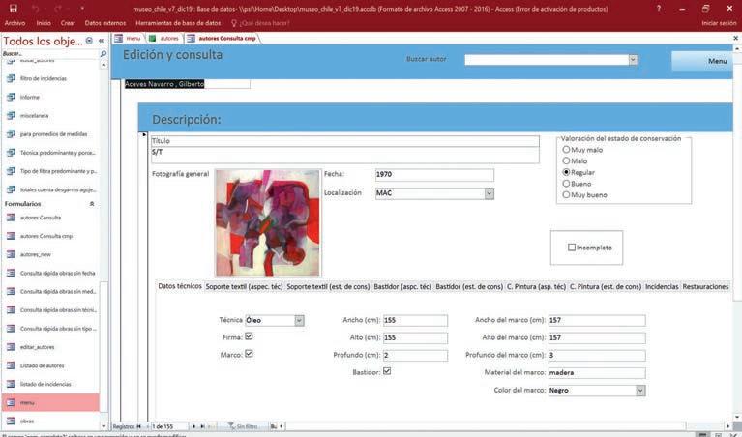Viewport: 742px width, 437px height.
Task: Click the 'Consulta rápida obras sin fecha' form icon
Action: pos(11,273)
